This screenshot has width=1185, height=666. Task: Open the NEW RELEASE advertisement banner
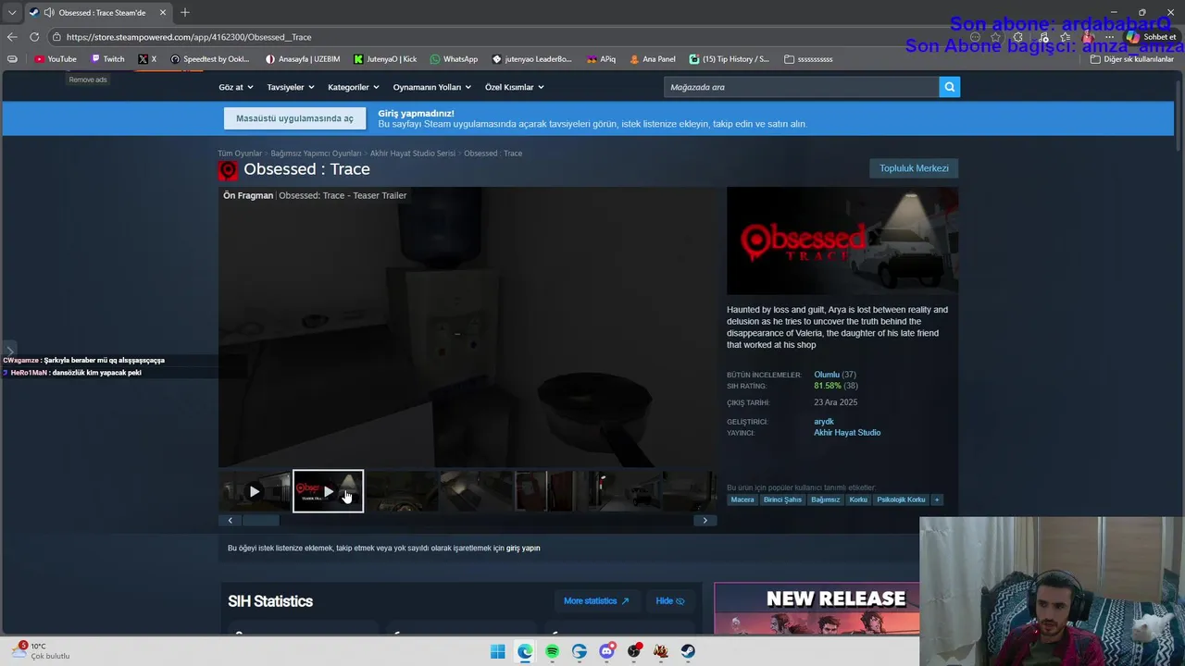[x=817, y=609]
